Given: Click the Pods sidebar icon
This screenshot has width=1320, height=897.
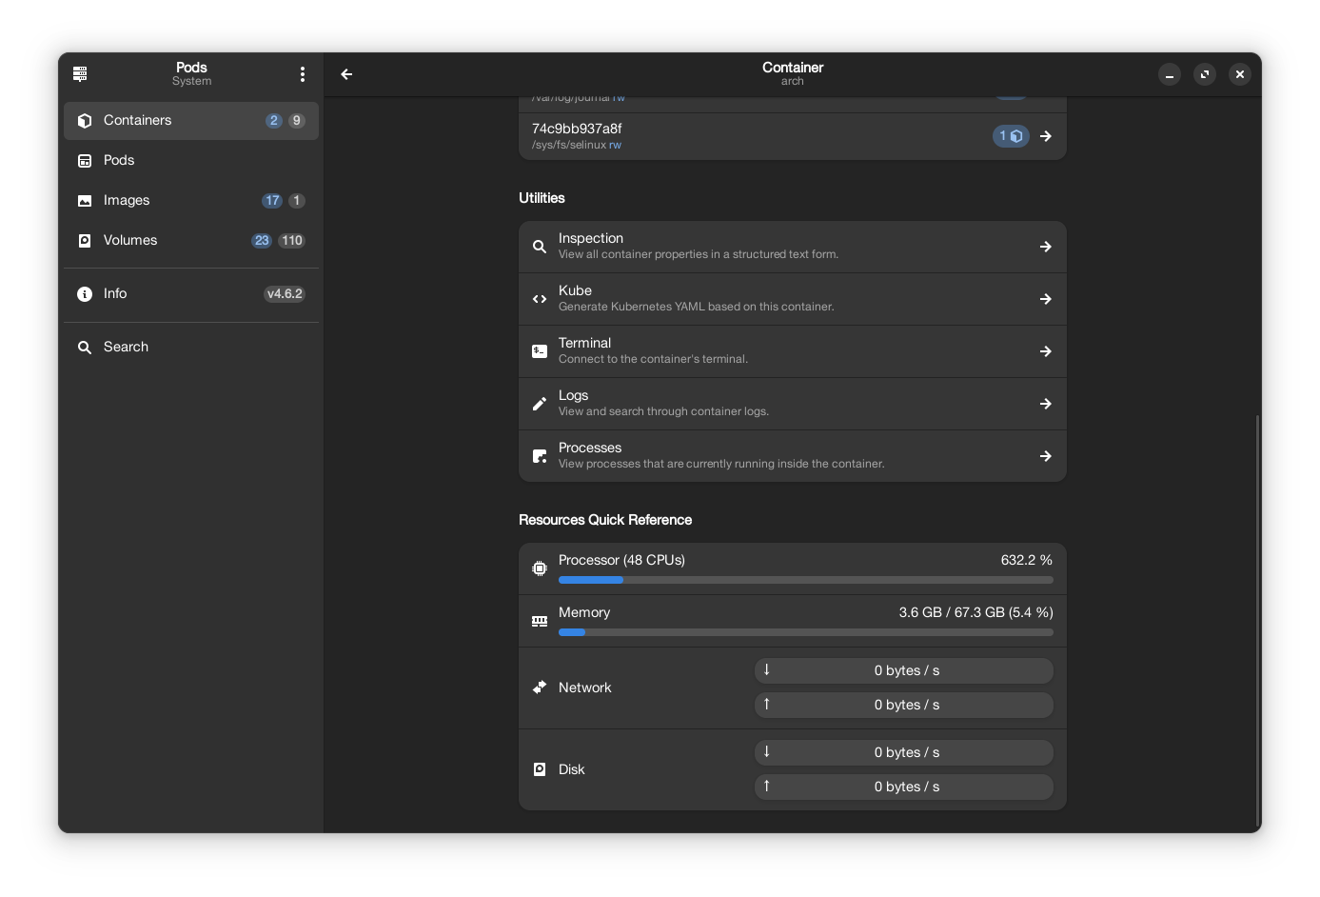Looking at the screenshot, I should point(85,160).
